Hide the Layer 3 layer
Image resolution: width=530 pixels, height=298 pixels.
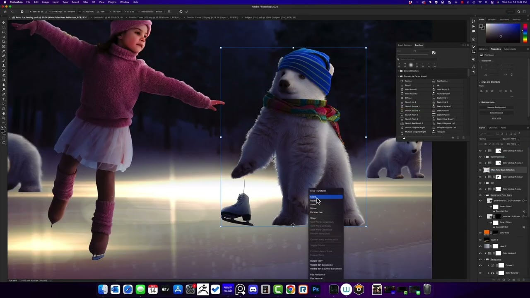pyautogui.click(x=480, y=240)
